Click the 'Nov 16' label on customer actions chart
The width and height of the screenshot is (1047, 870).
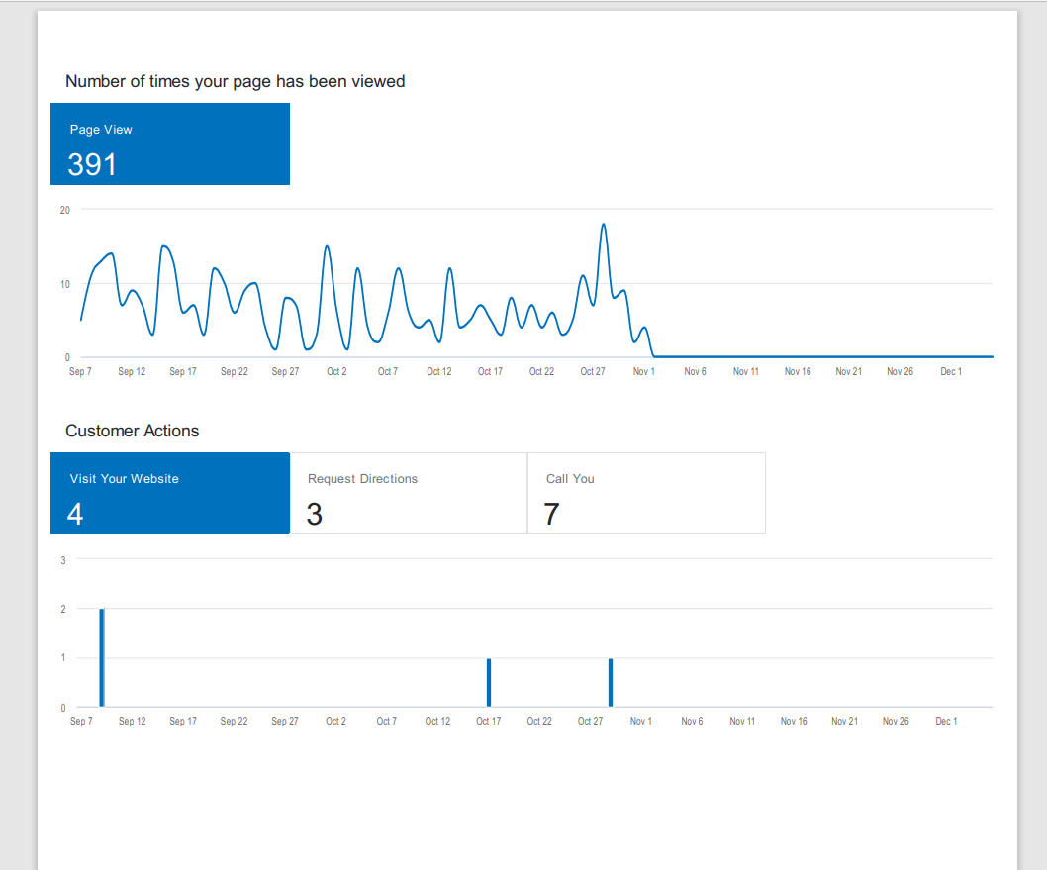pyautogui.click(x=794, y=722)
